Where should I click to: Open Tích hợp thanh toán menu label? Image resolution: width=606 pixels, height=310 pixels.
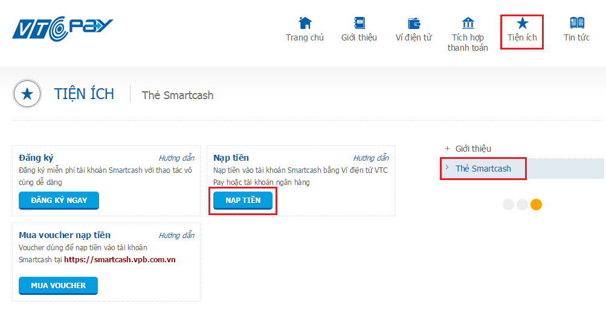(468, 42)
